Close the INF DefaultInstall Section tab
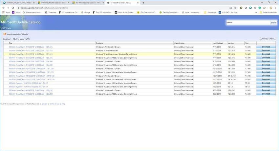 [x=69, y=3]
